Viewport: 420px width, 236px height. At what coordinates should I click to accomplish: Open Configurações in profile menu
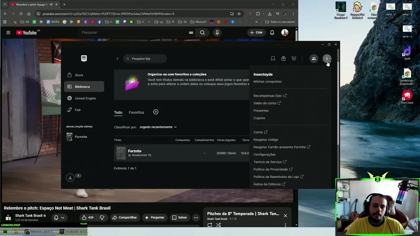point(264,155)
